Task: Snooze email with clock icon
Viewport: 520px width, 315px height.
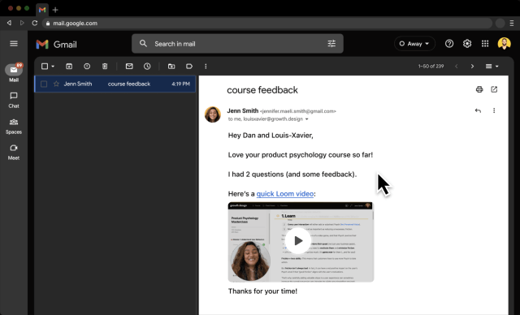Action: (x=147, y=67)
